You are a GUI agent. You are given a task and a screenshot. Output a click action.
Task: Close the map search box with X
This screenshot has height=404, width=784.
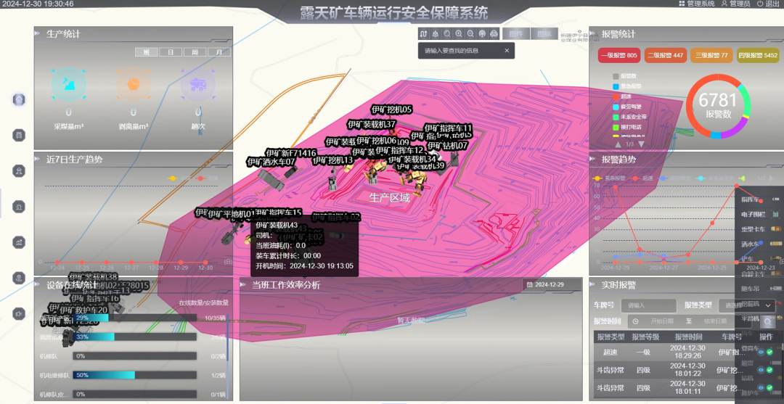click(507, 51)
